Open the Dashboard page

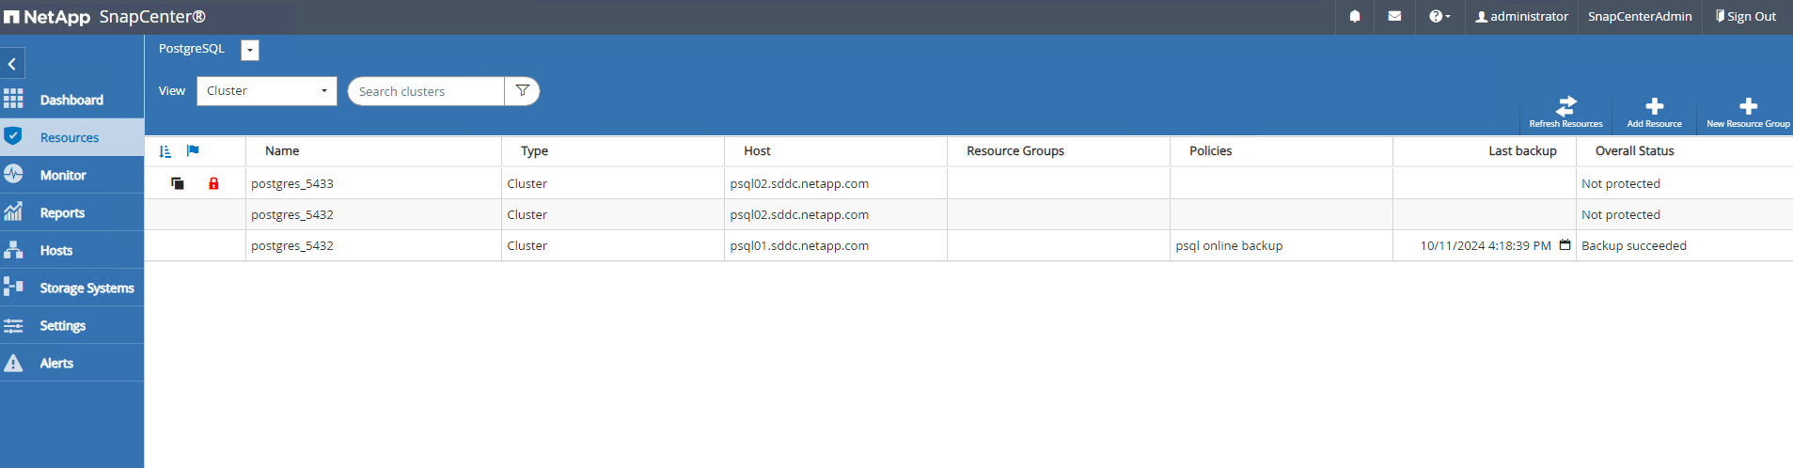point(71,100)
